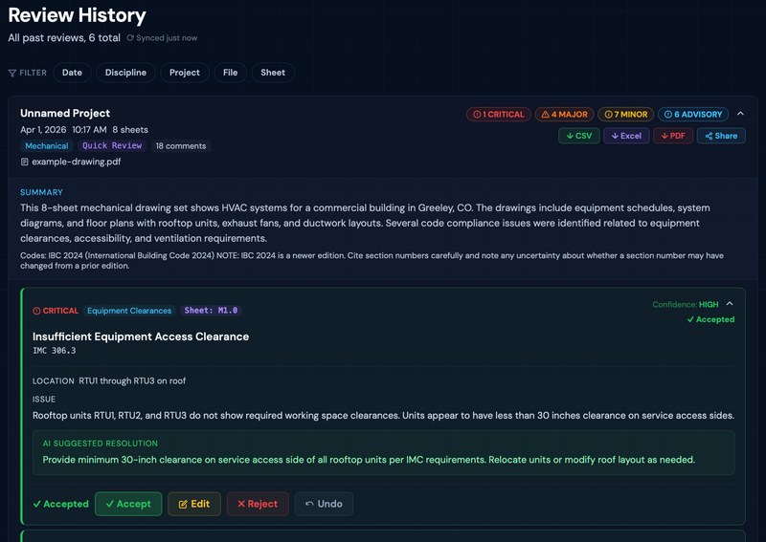Share the review
Image resolution: width=766 pixels, height=542 pixels.
721,136
